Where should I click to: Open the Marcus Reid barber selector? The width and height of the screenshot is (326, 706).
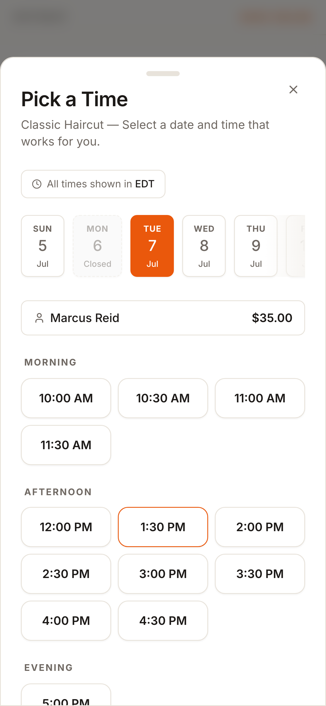point(163,318)
